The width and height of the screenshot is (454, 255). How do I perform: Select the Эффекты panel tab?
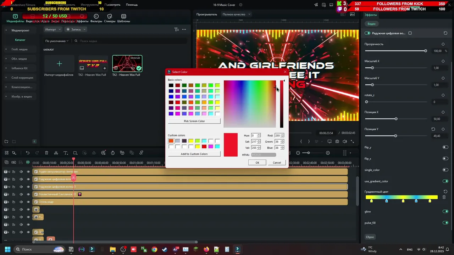(x=371, y=15)
